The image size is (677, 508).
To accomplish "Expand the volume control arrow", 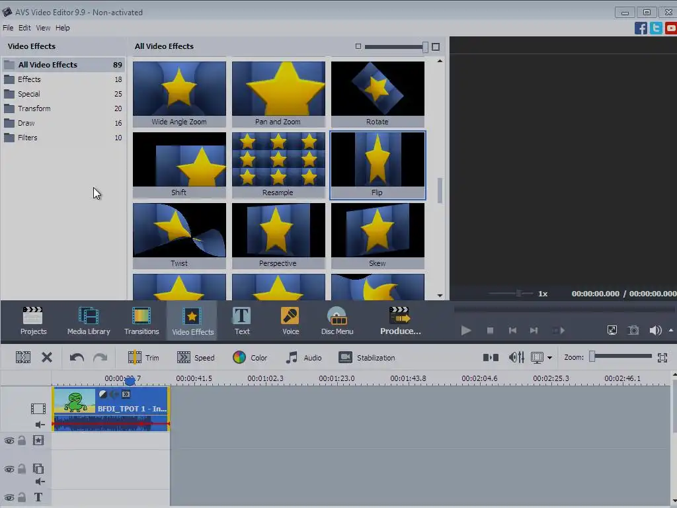I will tap(671, 330).
